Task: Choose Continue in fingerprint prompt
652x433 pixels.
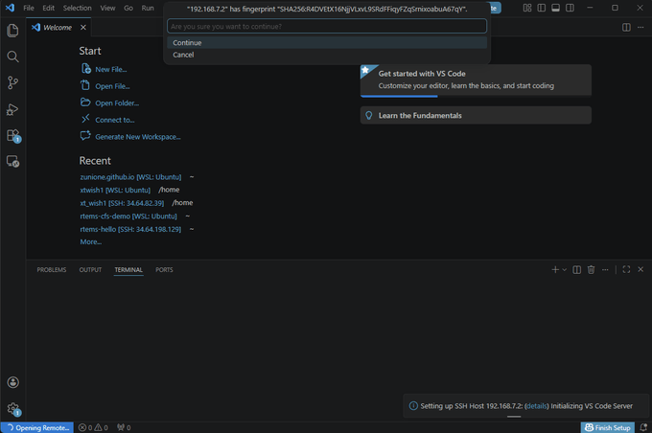Action: coord(327,43)
